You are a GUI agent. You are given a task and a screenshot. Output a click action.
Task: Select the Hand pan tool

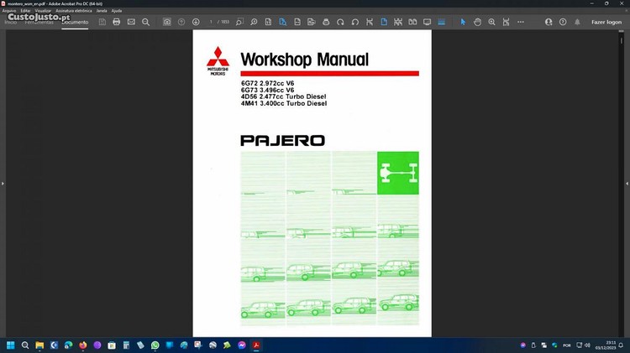pos(477,22)
